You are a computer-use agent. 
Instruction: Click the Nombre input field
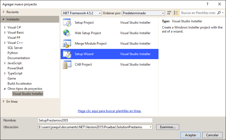[x=95, y=120]
